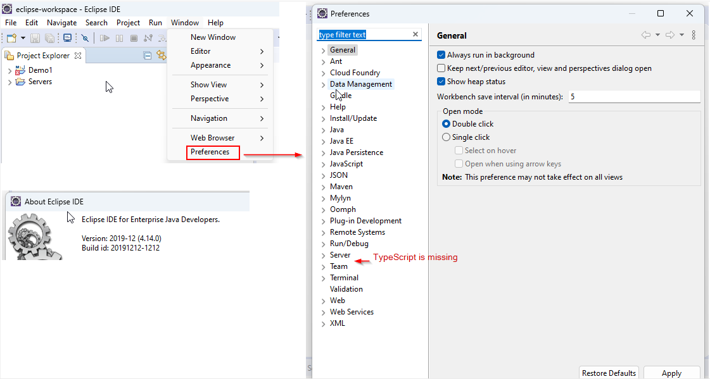Expand the Maven preferences node
This screenshot has height=379, width=710.
click(323, 187)
